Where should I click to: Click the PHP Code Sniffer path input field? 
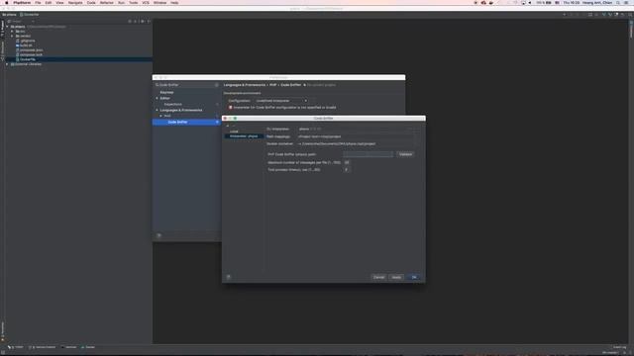click(368, 154)
